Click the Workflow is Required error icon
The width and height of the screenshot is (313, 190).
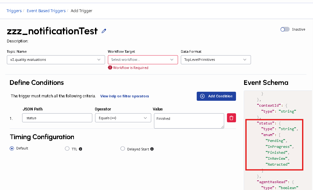110,68
